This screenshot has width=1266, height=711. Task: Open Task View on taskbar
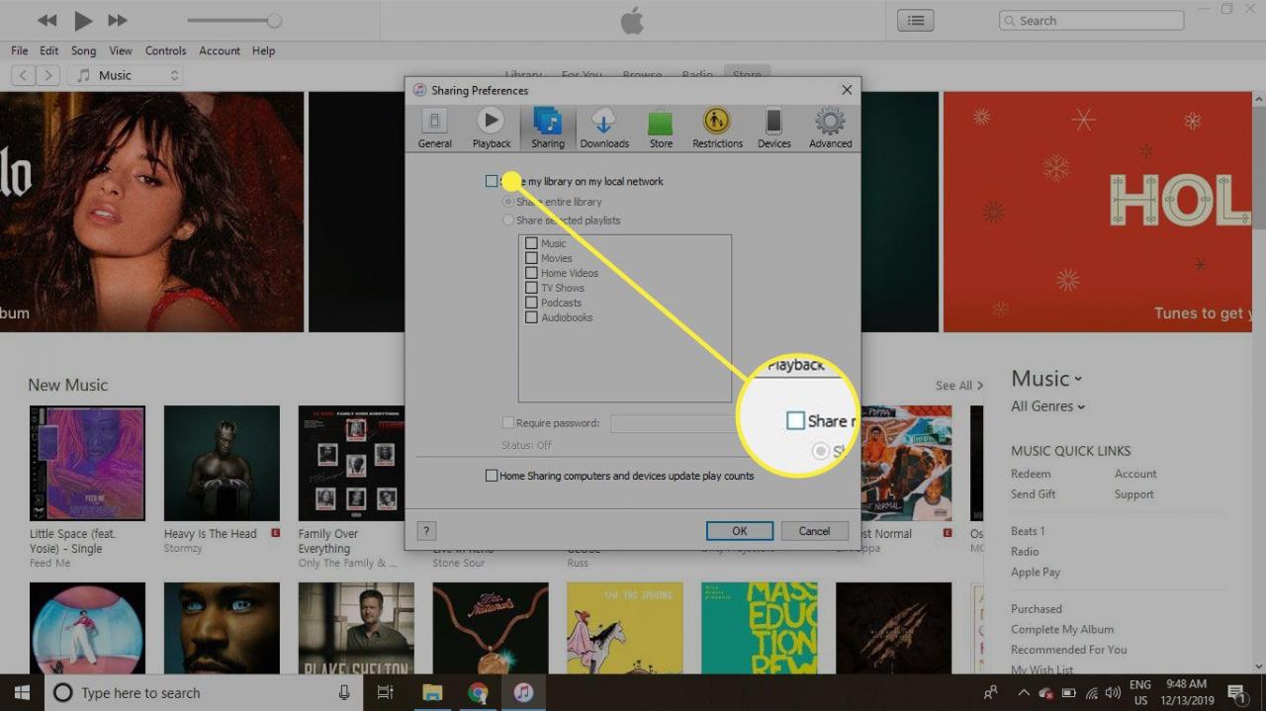[x=386, y=692]
